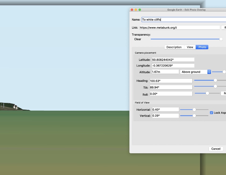Click the Horizontal field of view input
Viewport: 226px width, 175px height.
pos(165,110)
